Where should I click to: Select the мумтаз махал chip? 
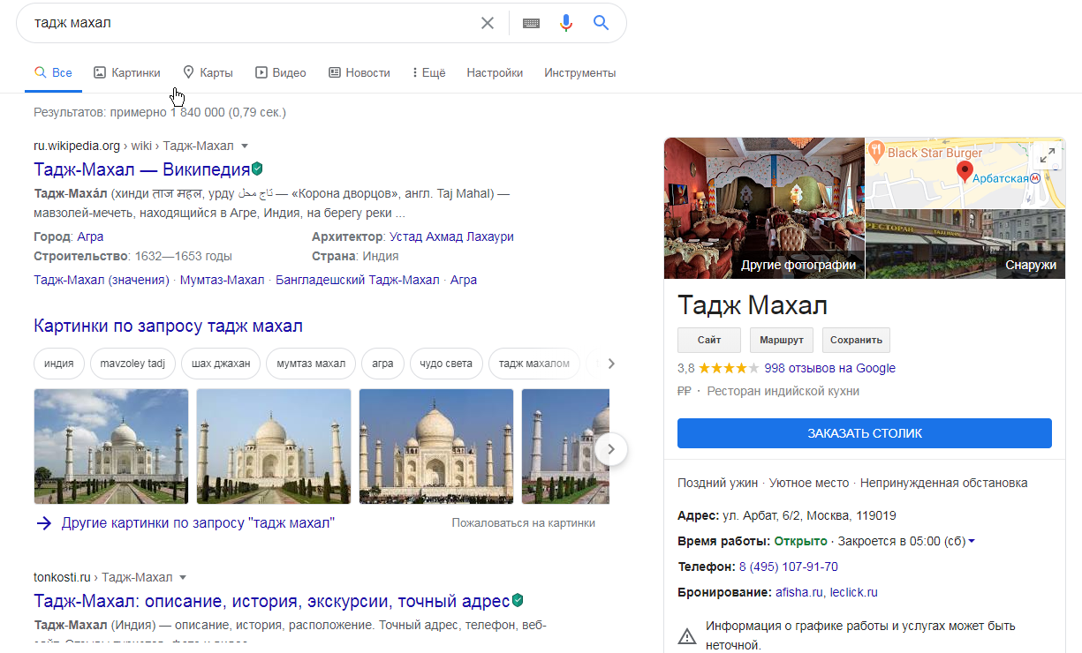point(311,363)
